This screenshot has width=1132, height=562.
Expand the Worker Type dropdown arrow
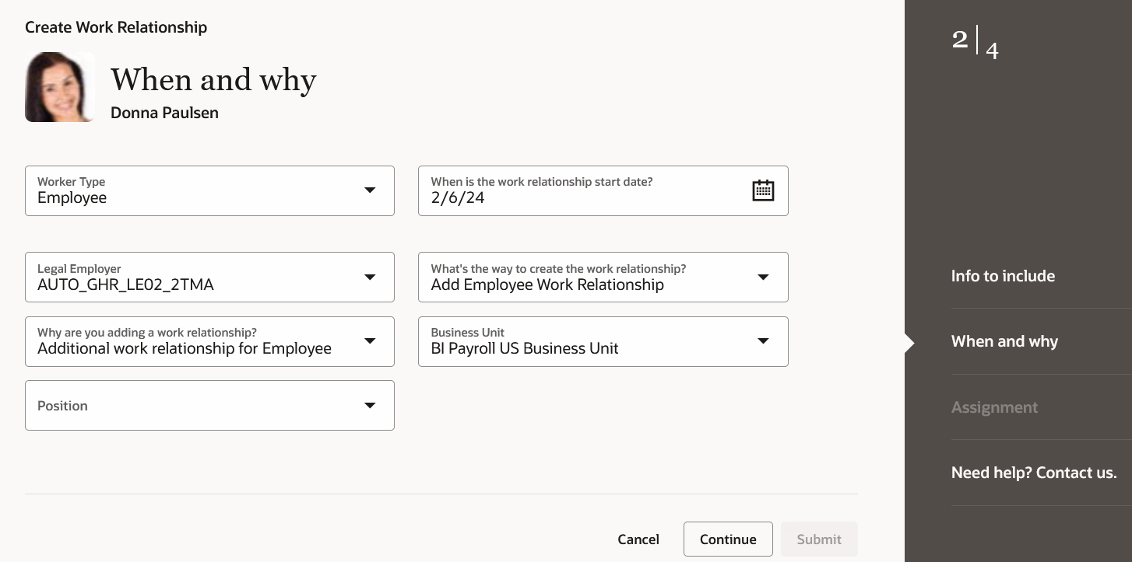370,190
